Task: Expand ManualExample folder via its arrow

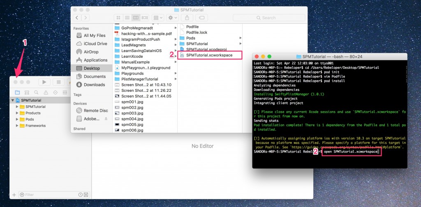Action: tap(175, 62)
